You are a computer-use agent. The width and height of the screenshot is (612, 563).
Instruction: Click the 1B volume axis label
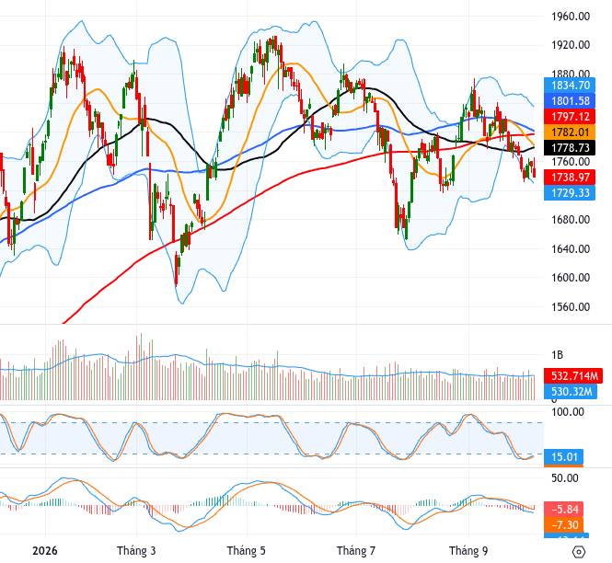(x=557, y=355)
